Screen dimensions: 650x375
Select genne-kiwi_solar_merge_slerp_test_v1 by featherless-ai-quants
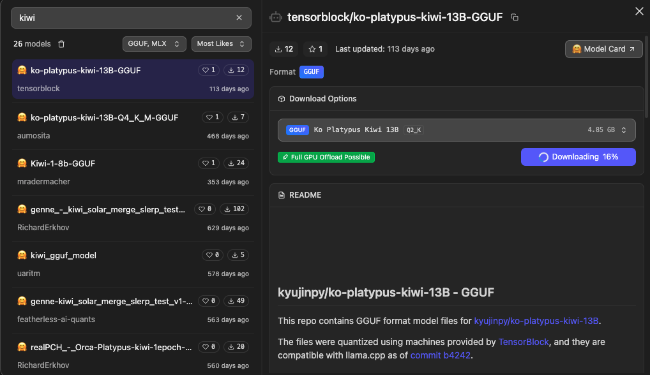(133, 309)
